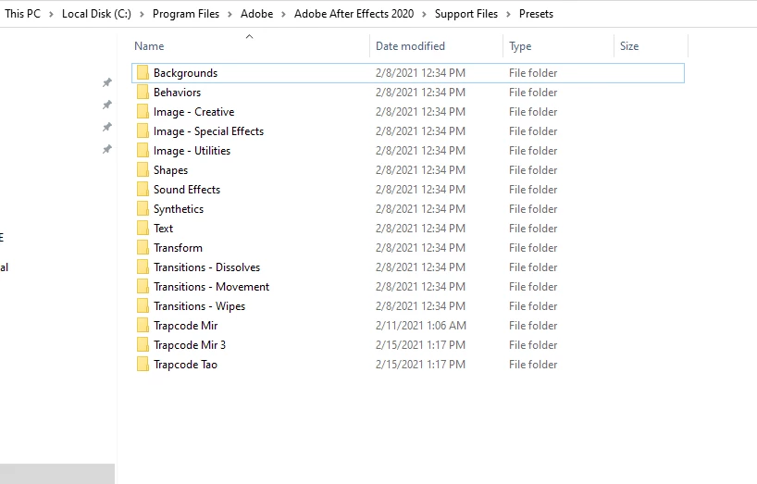Image resolution: width=757 pixels, height=484 pixels.
Task: Select the Image - Creative name
Action: pyautogui.click(x=193, y=112)
